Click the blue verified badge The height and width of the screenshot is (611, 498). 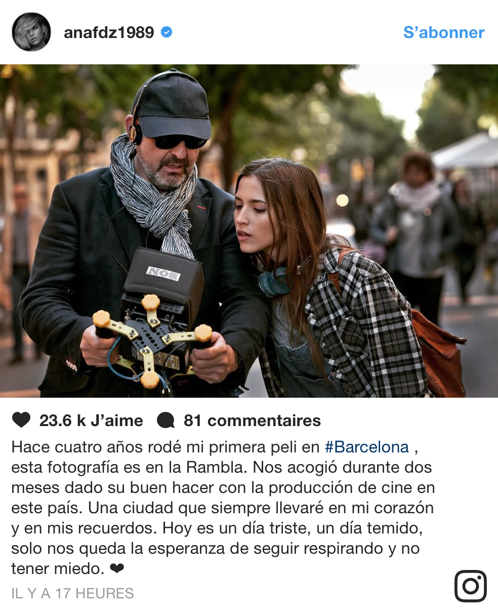click(167, 32)
